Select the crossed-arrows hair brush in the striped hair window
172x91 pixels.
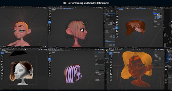click(50, 73)
